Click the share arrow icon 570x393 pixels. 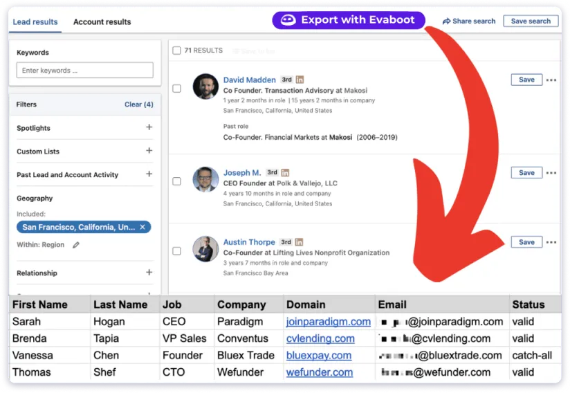446,21
